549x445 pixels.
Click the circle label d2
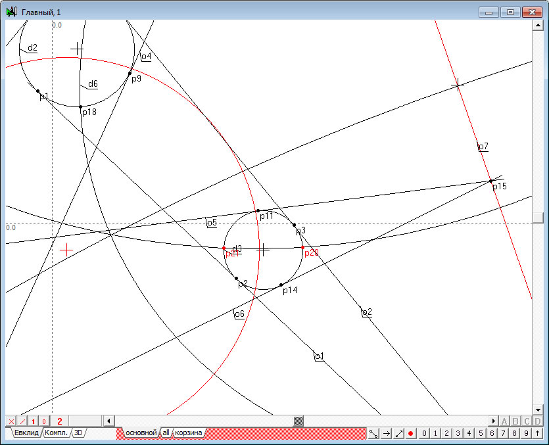(33, 47)
